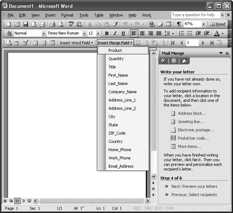Insert numbered list
233x213 pixels.
[181, 33]
